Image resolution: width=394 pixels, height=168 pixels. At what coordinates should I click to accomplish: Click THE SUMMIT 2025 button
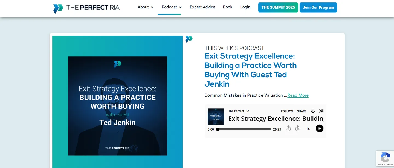coord(278,7)
